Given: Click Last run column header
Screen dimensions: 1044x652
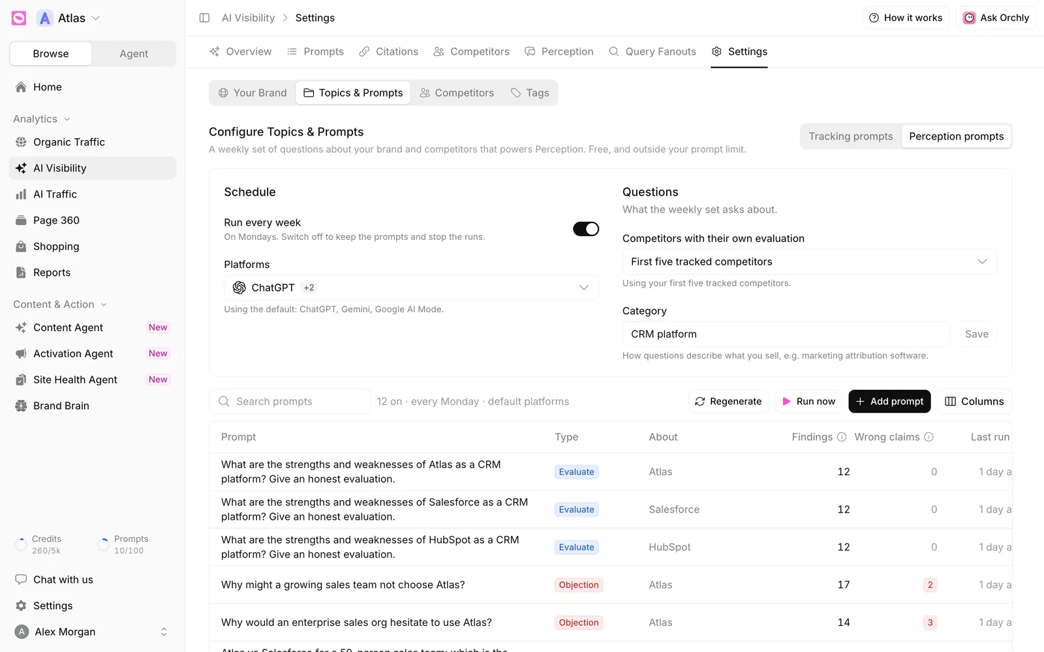Looking at the screenshot, I should click(990, 437).
